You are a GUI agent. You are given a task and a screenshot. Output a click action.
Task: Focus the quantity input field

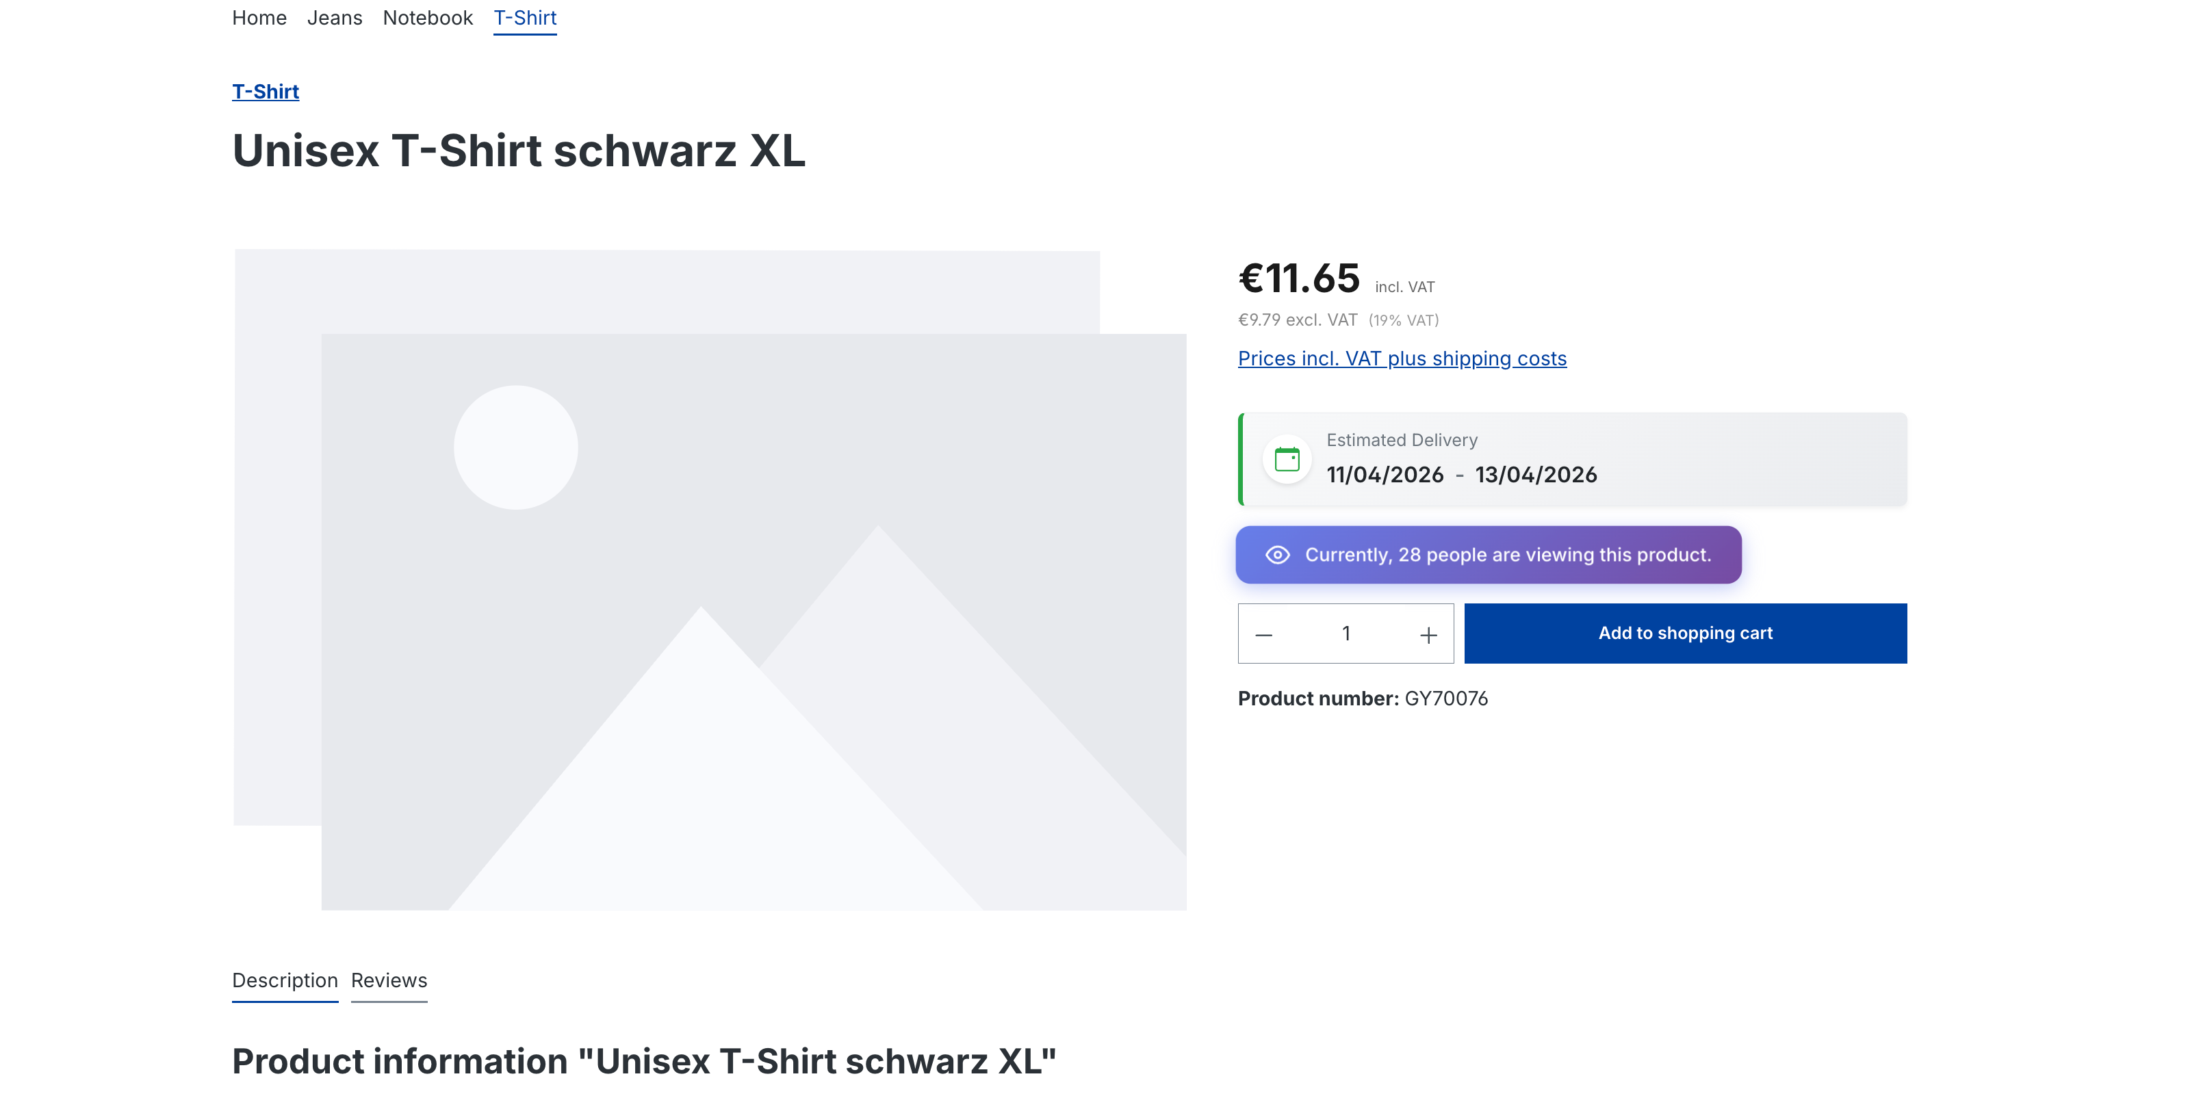tap(1346, 634)
